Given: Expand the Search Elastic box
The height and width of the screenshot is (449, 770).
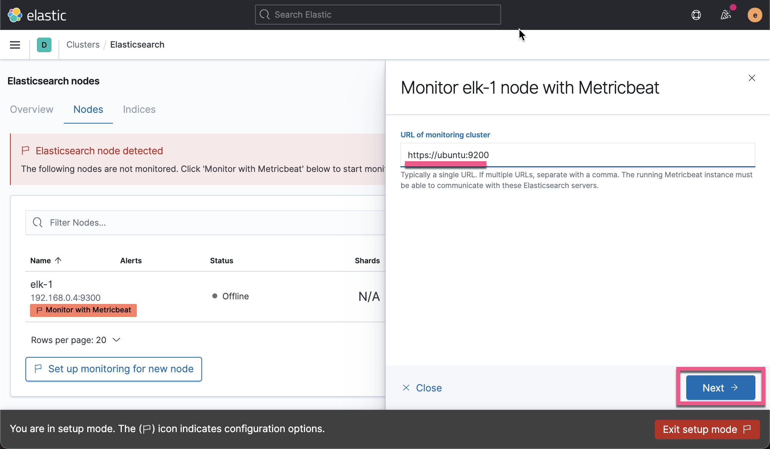Looking at the screenshot, I should tap(378, 14).
